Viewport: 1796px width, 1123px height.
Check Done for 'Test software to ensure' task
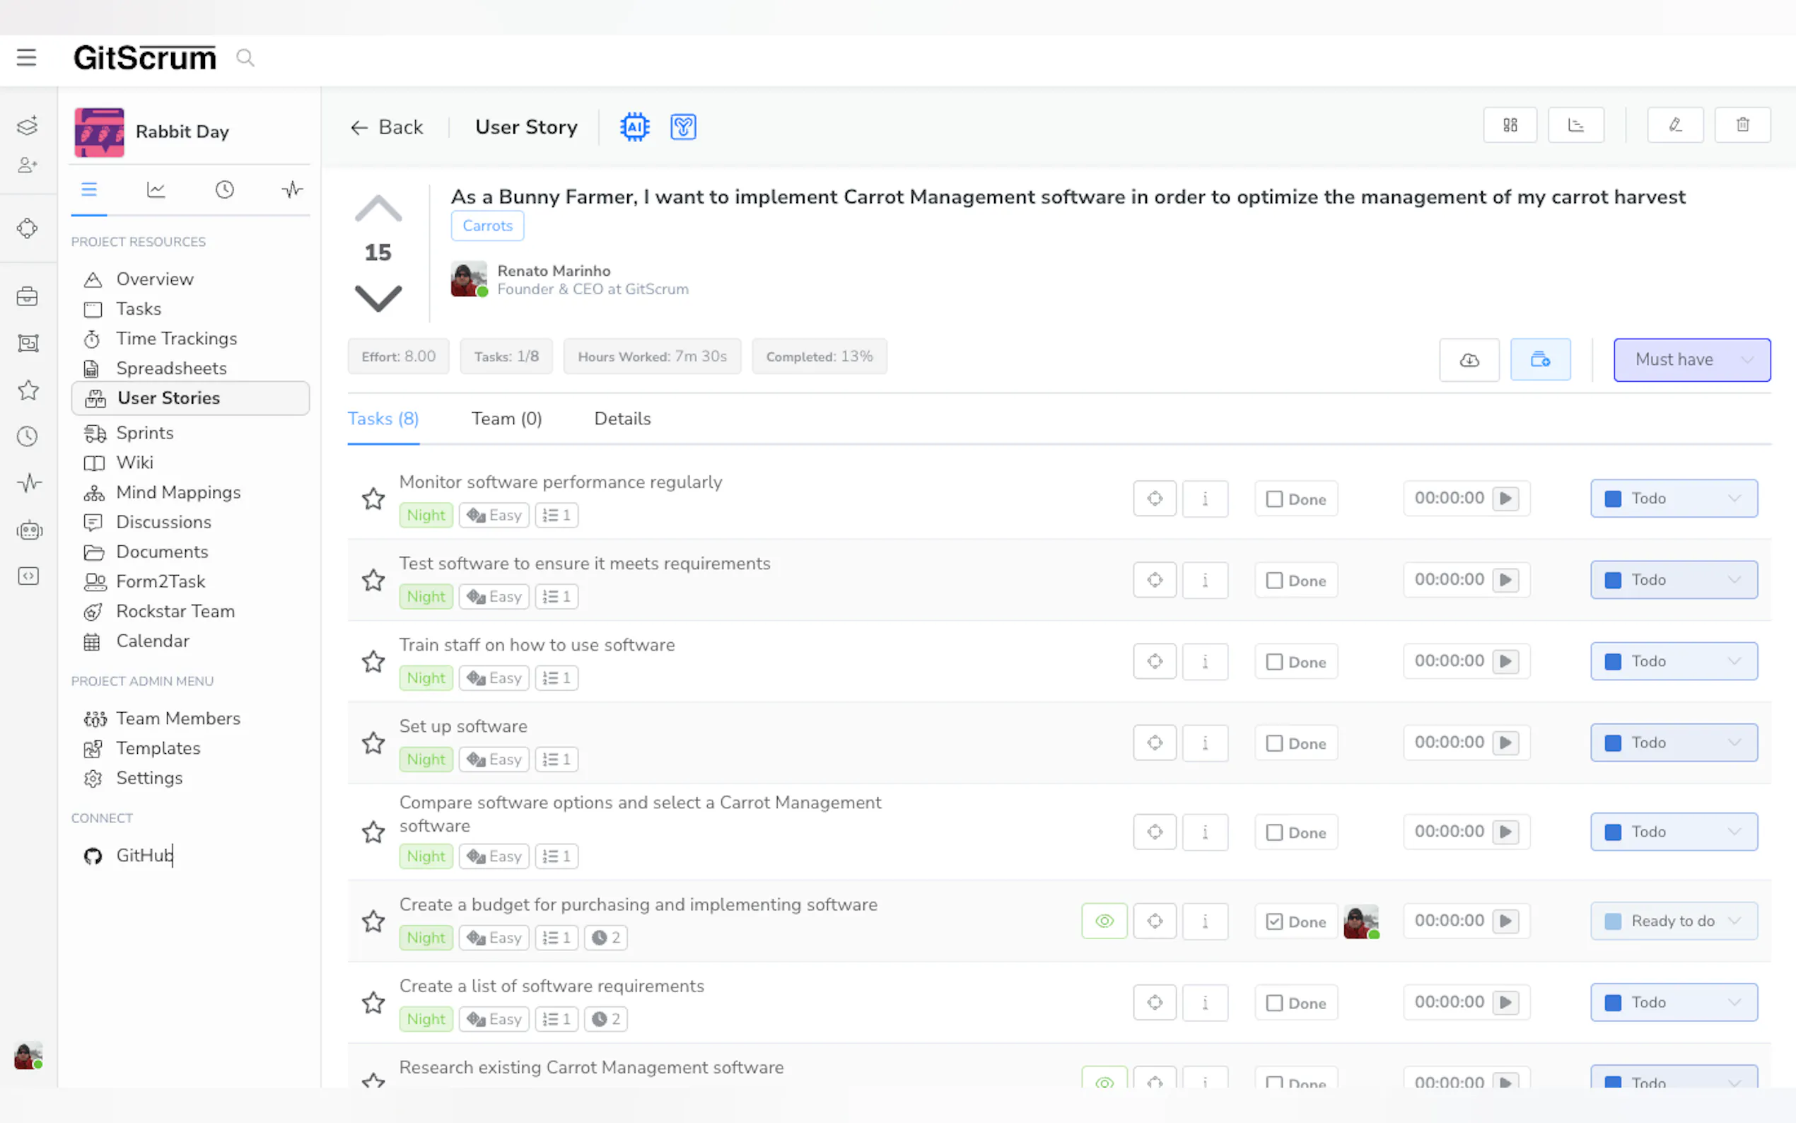(x=1274, y=581)
